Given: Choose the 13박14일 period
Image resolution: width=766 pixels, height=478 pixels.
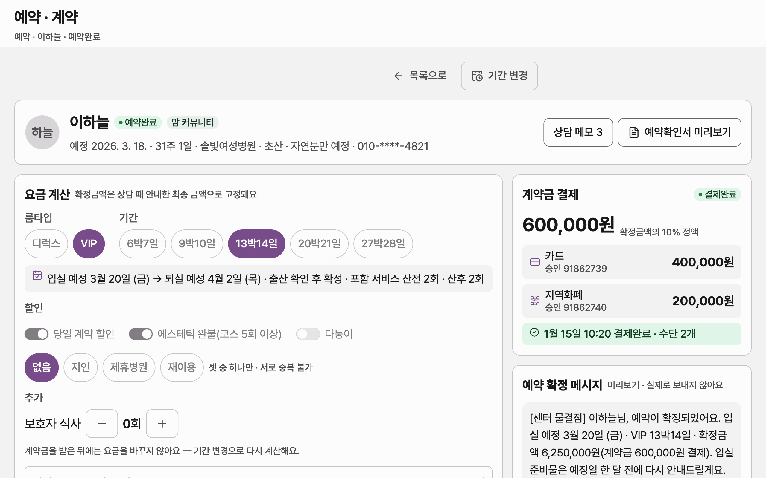Looking at the screenshot, I should click(x=256, y=244).
